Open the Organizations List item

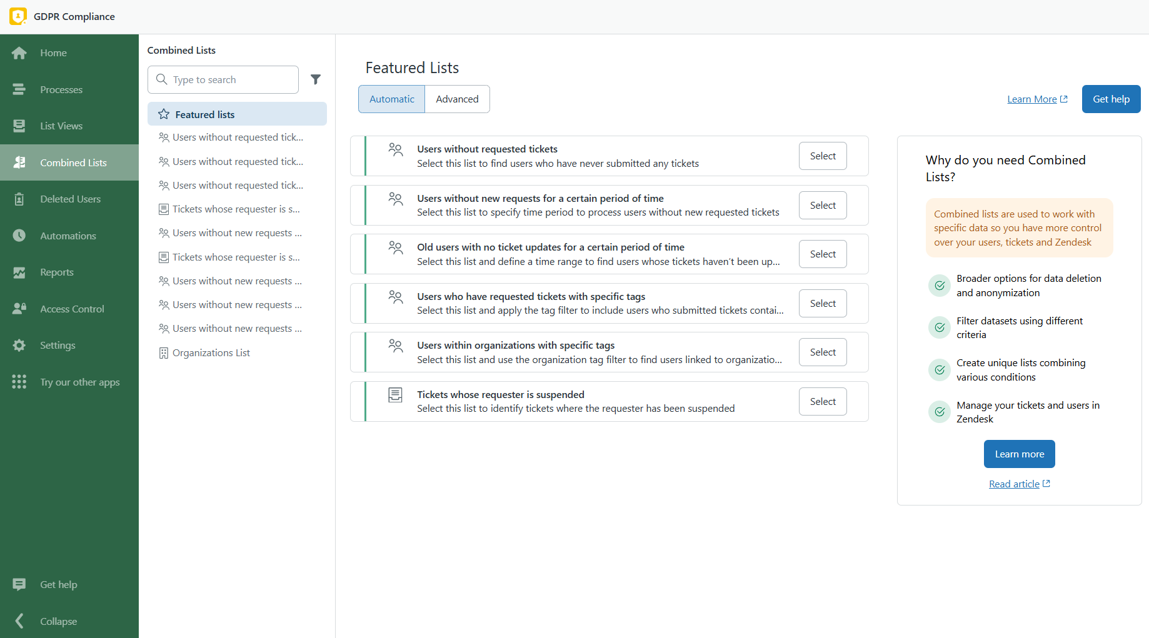click(x=211, y=352)
